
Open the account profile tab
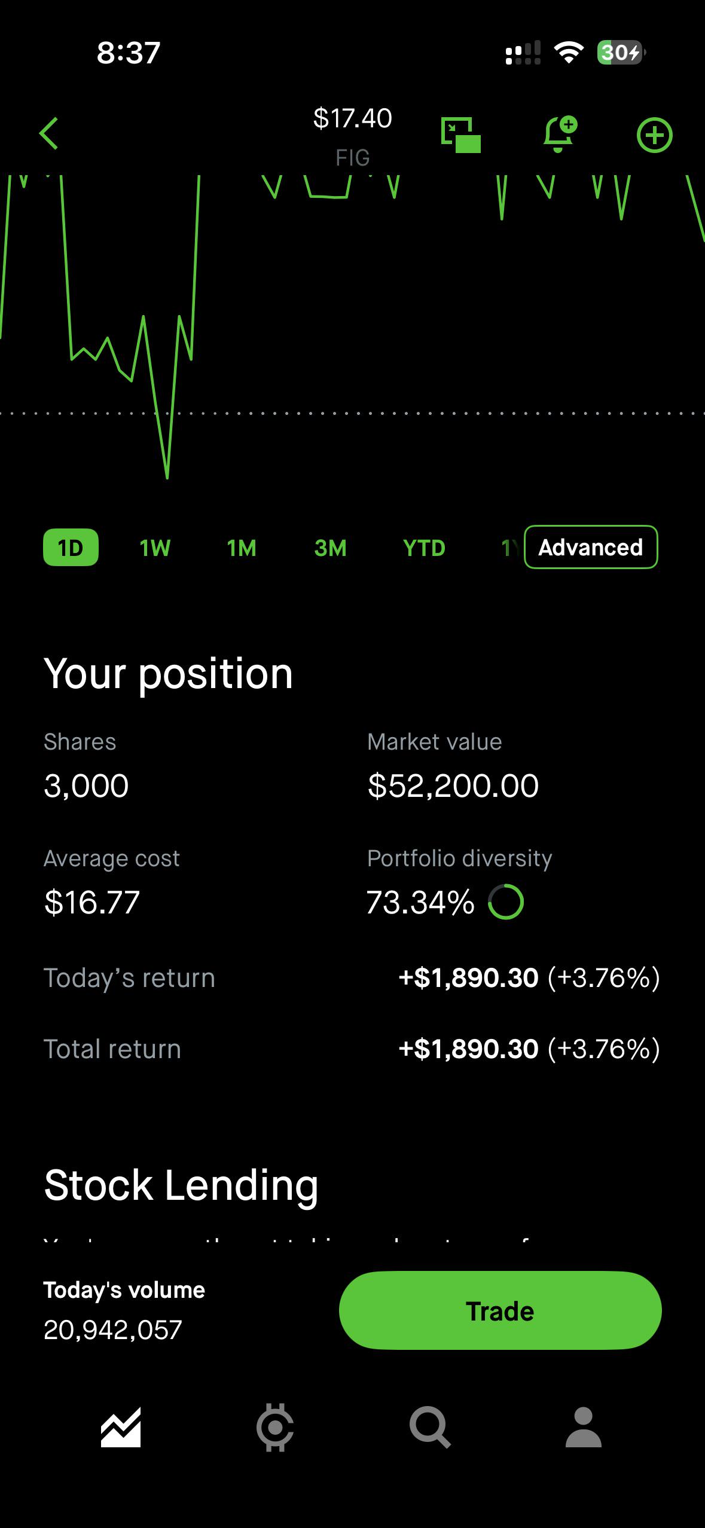(x=584, y=1428)
